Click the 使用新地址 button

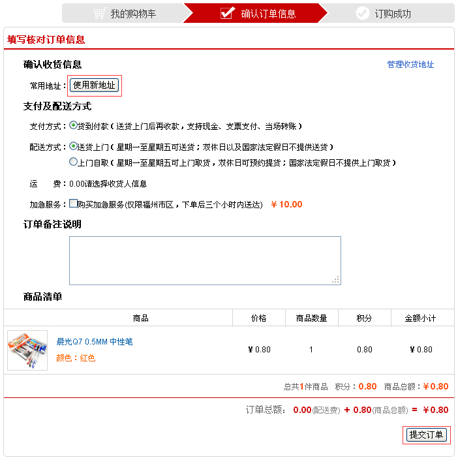(x=94, y=85)
